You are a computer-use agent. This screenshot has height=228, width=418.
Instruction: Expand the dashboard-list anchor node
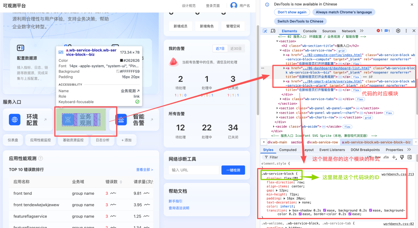coord(284,68)
